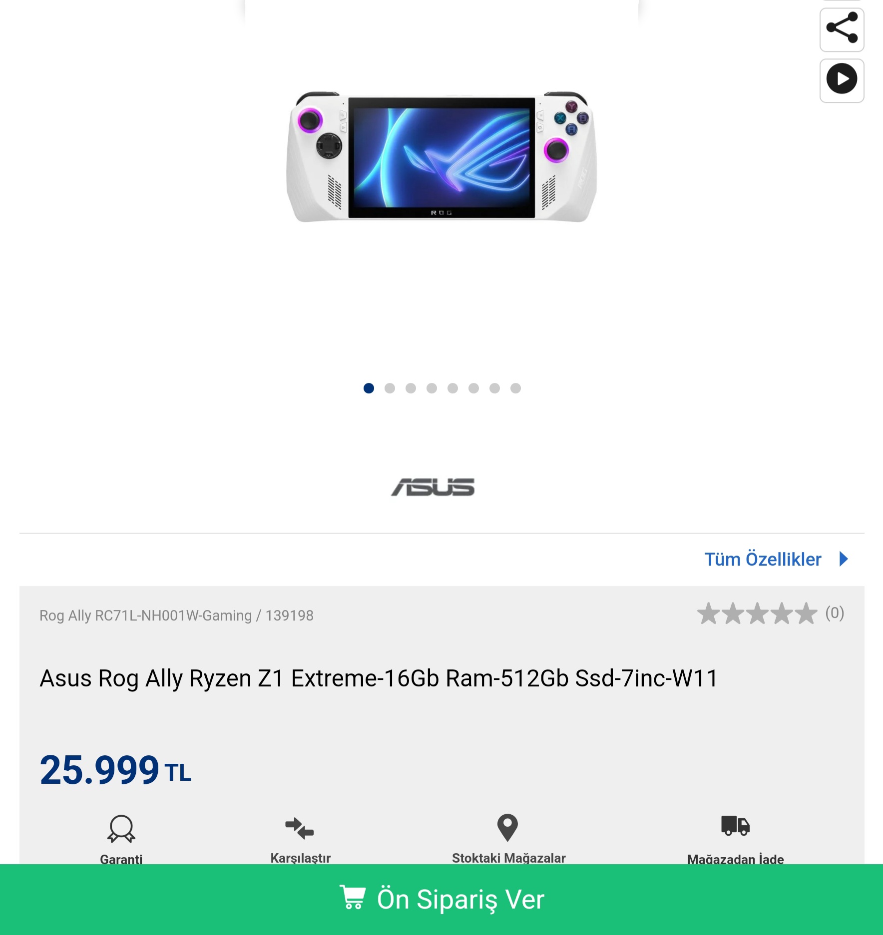Viewport: 883px width, 935px height.
Task: Click the ASUS brand logo
Action: click(433, 487)
